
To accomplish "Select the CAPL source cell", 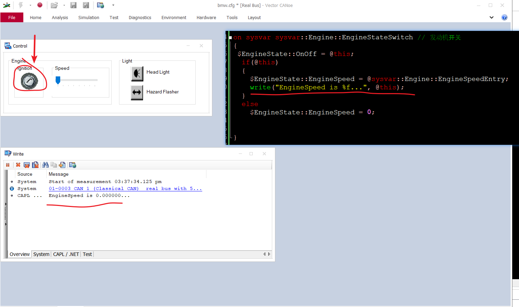I will [30, 196].
